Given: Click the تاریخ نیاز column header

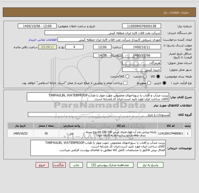Looking at the screenshot, I should click(x=20, y=126).
